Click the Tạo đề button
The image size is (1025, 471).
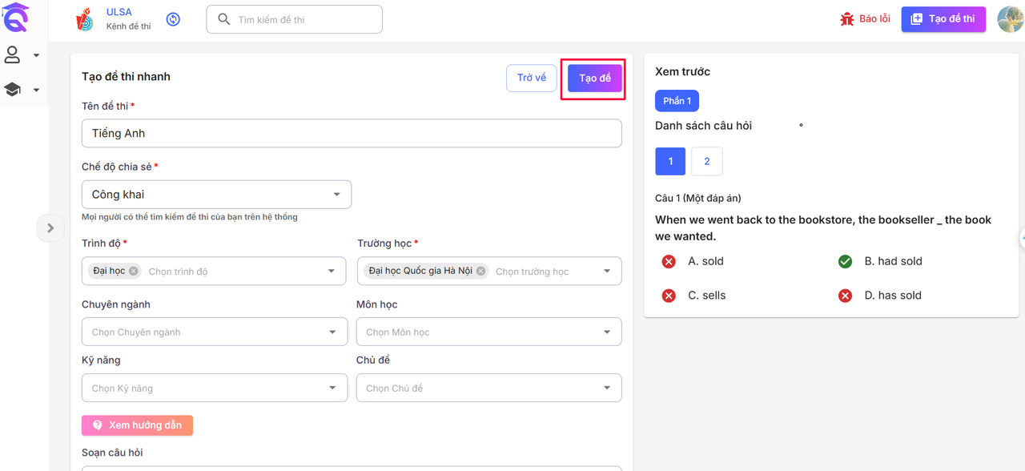tap(594, 78)
